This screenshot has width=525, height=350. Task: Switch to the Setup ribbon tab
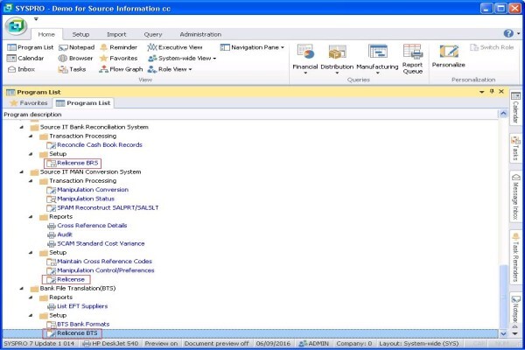click(x=80, y=34)
